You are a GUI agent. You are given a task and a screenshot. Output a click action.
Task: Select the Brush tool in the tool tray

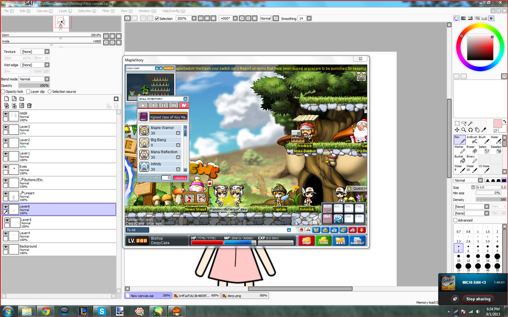pyautogui.click(x=484, y=140)
